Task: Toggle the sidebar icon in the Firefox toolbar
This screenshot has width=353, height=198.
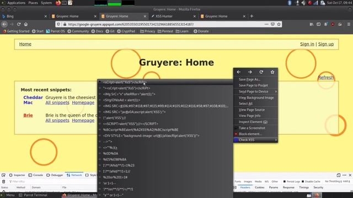Action: coord(319,24)
